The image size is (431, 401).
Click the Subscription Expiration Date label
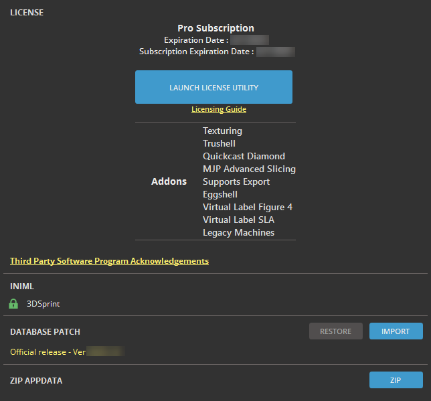196,52
